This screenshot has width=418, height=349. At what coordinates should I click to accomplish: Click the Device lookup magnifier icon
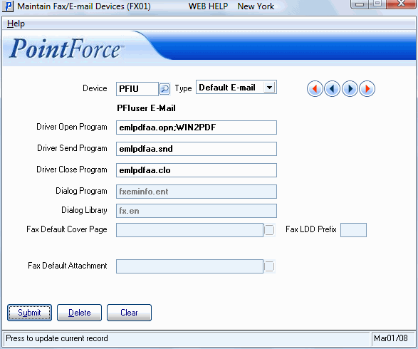coord(164,89)
